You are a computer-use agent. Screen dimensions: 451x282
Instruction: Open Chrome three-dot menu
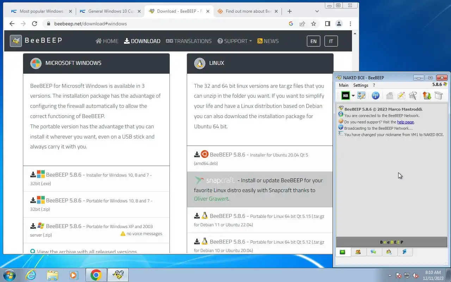tap(350, 24)
